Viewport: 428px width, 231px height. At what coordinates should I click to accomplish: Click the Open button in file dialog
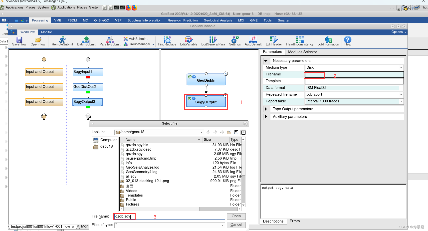click(x=236, y=216)
